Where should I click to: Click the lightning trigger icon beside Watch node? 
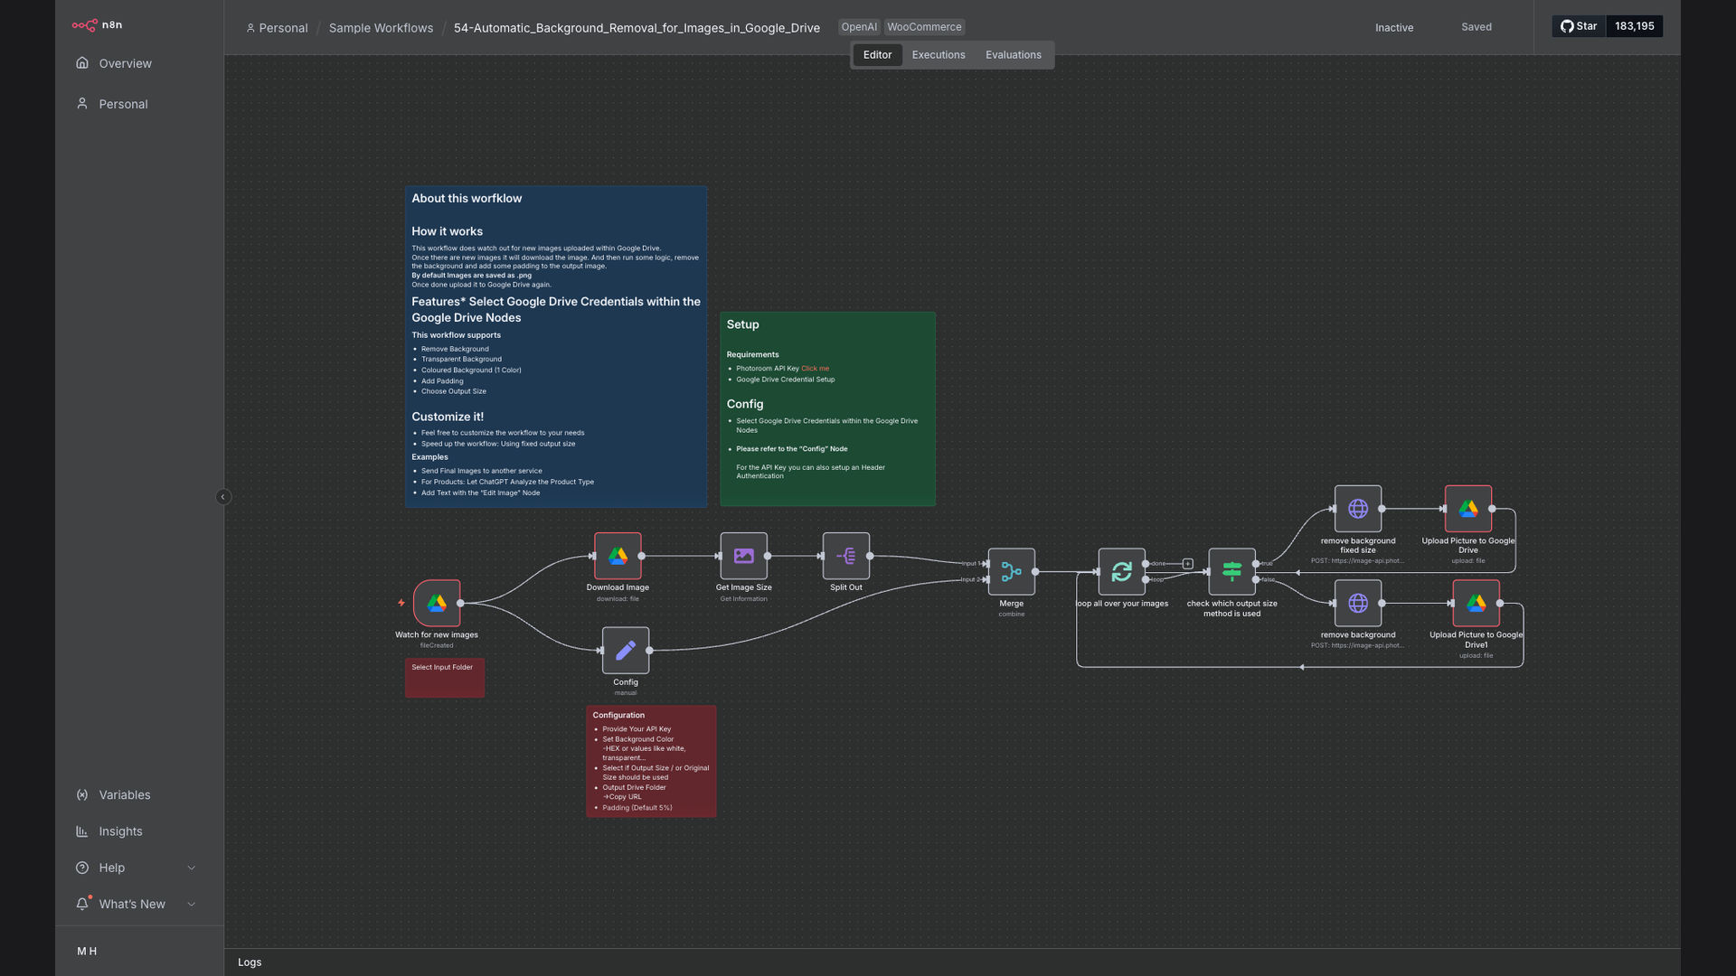click(x=401, y=603)
